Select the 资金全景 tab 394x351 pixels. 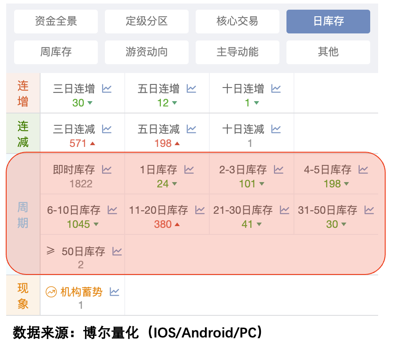[56, 22]
